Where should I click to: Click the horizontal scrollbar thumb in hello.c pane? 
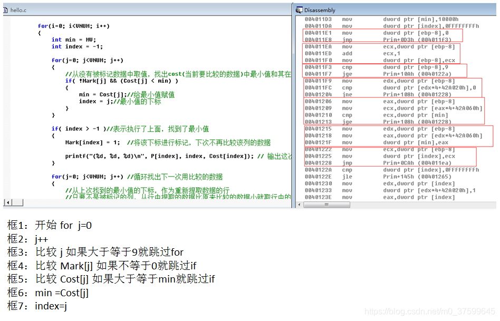[x=17, y=202]
